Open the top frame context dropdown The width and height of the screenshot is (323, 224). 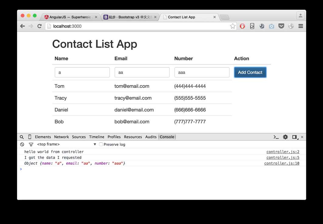click(x=67, y=144)
